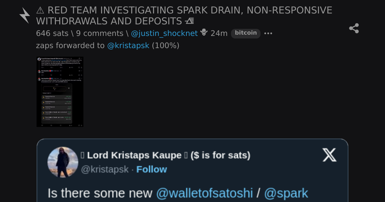
Task: Open the three-dot more options menu
Action: (268, 33)
